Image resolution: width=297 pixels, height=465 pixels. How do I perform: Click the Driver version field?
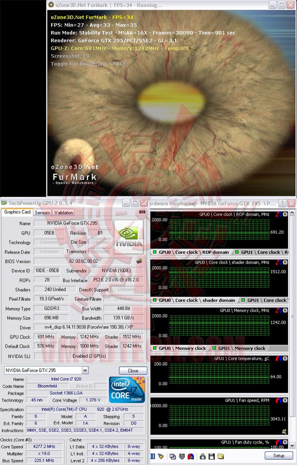point(89,327)
